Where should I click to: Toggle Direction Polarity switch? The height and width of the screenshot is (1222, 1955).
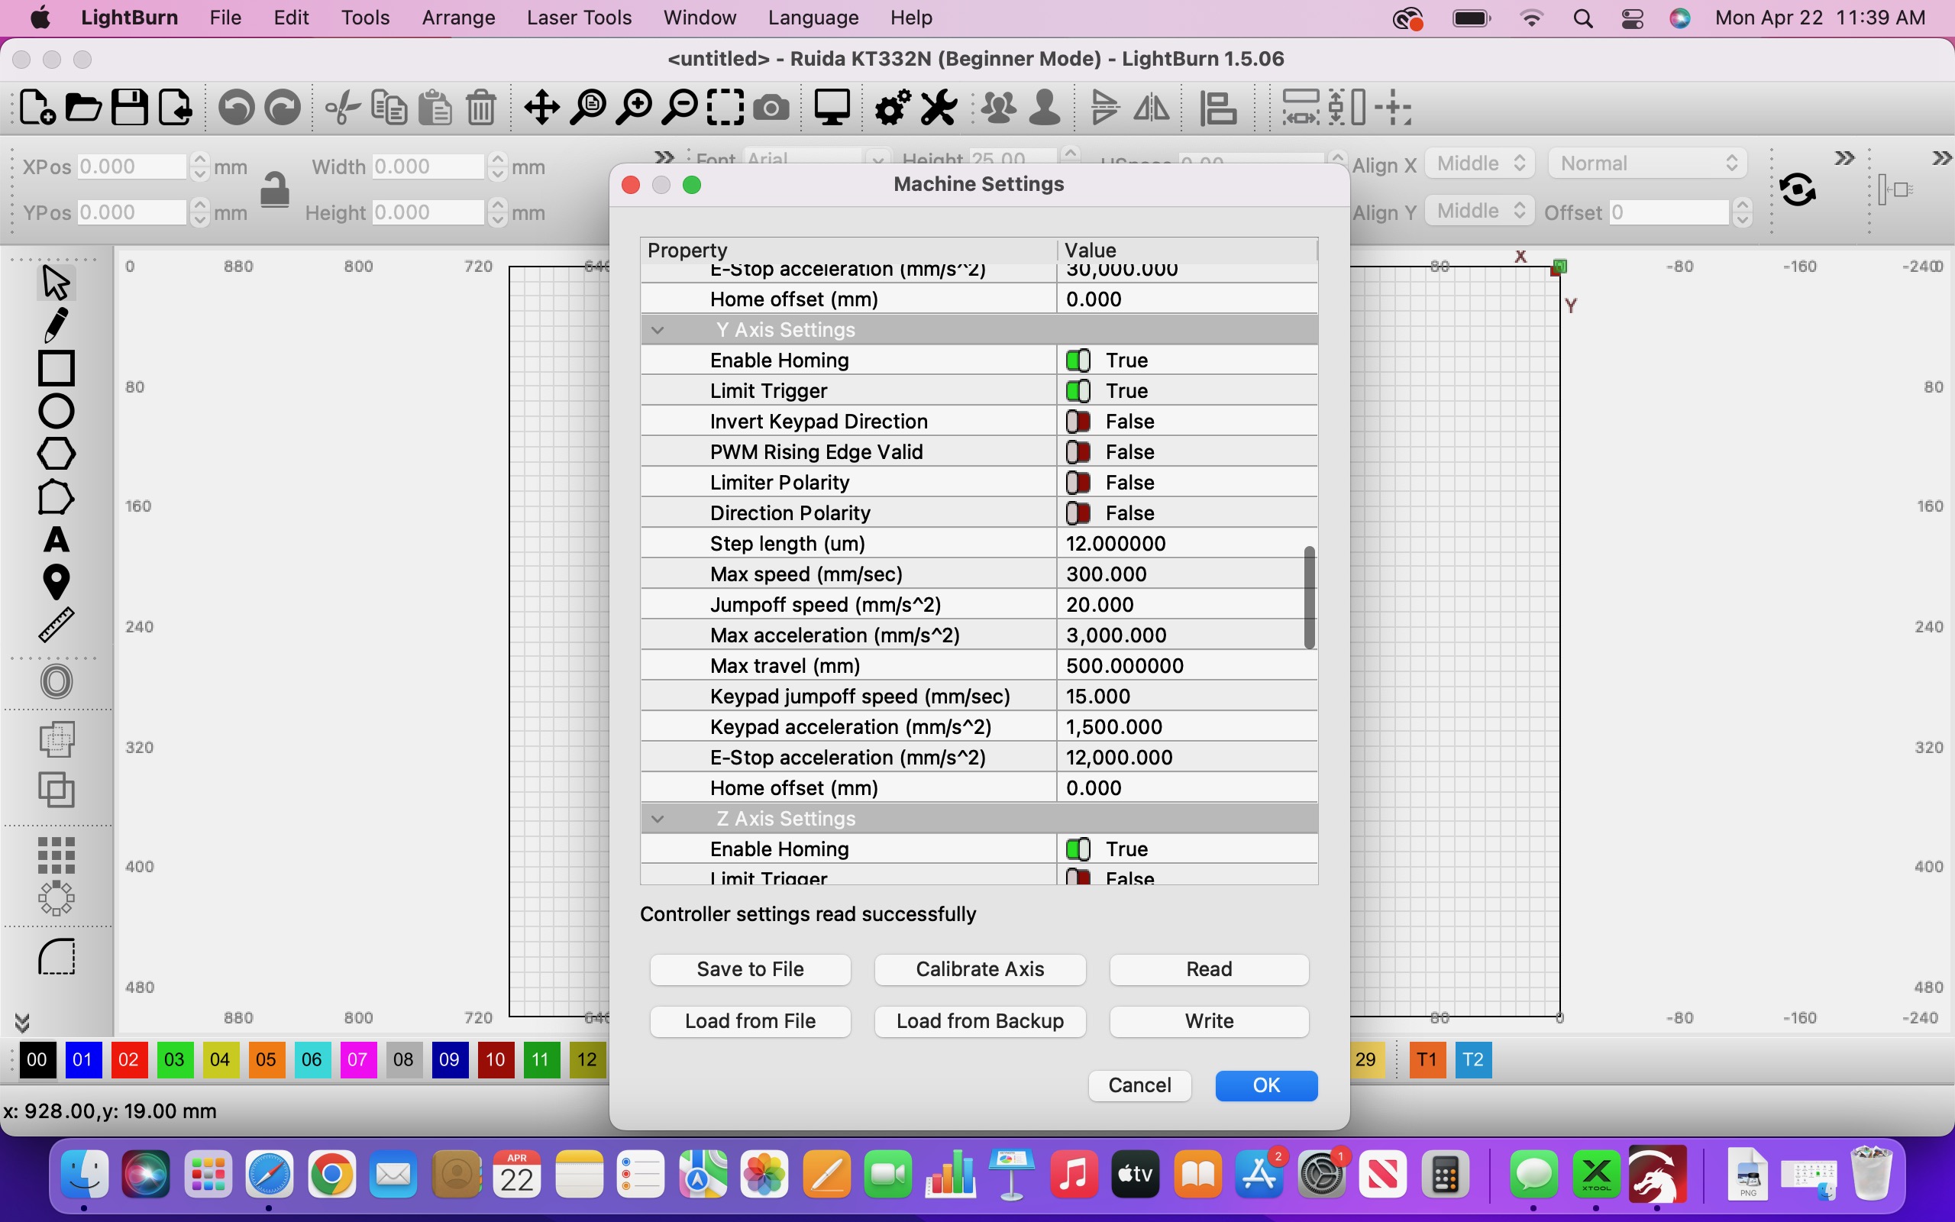point(1078,514)
